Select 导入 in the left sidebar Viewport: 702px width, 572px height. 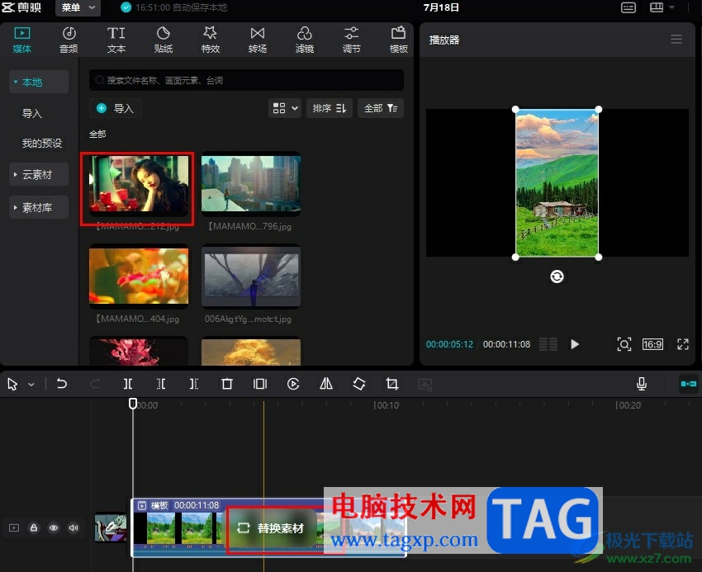click(x=31, y=113)
